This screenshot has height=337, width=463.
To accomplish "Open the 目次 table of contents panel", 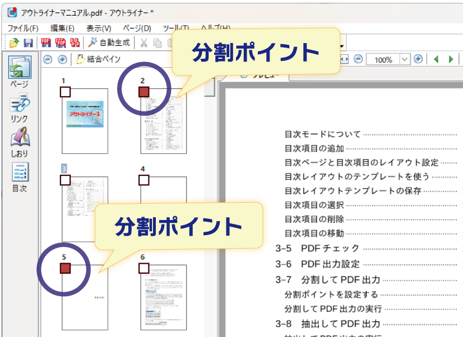I will point(20,176).
